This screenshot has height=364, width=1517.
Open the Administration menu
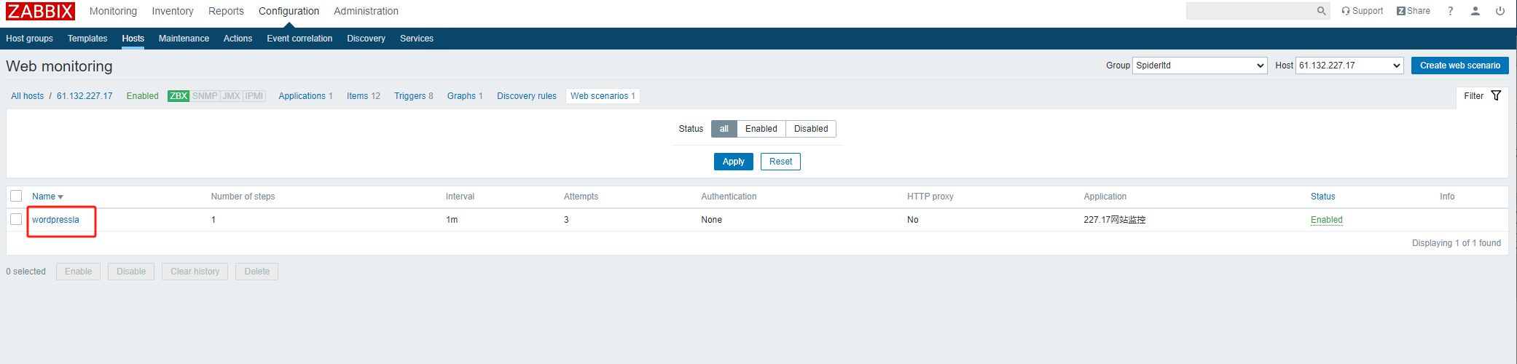[x=366, y=11]
